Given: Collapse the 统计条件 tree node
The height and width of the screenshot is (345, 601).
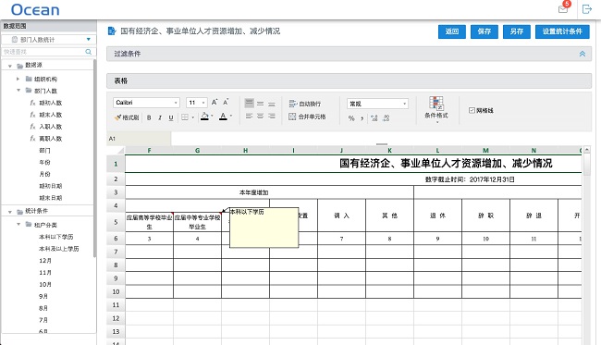Looking at the screenshot, I should pos(10,212).
